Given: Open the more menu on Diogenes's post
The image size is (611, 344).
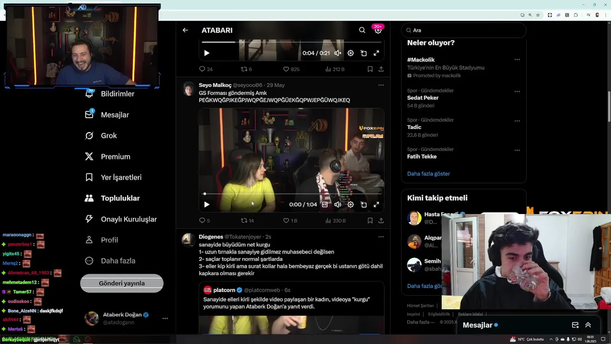Looking at the screenshot, I should 381,236.
